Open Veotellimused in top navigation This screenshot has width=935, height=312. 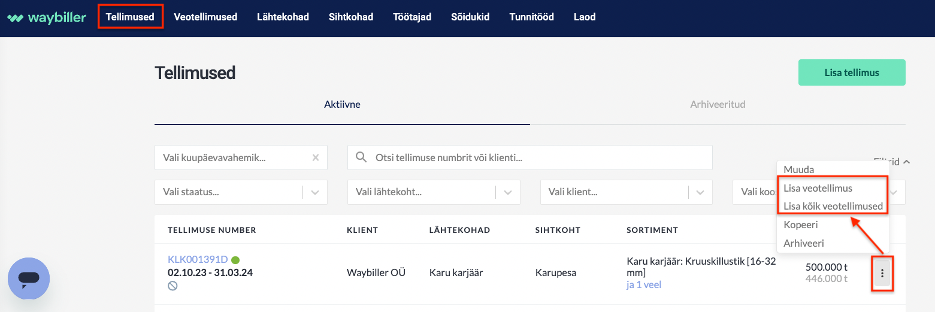[x=205, y=17]
